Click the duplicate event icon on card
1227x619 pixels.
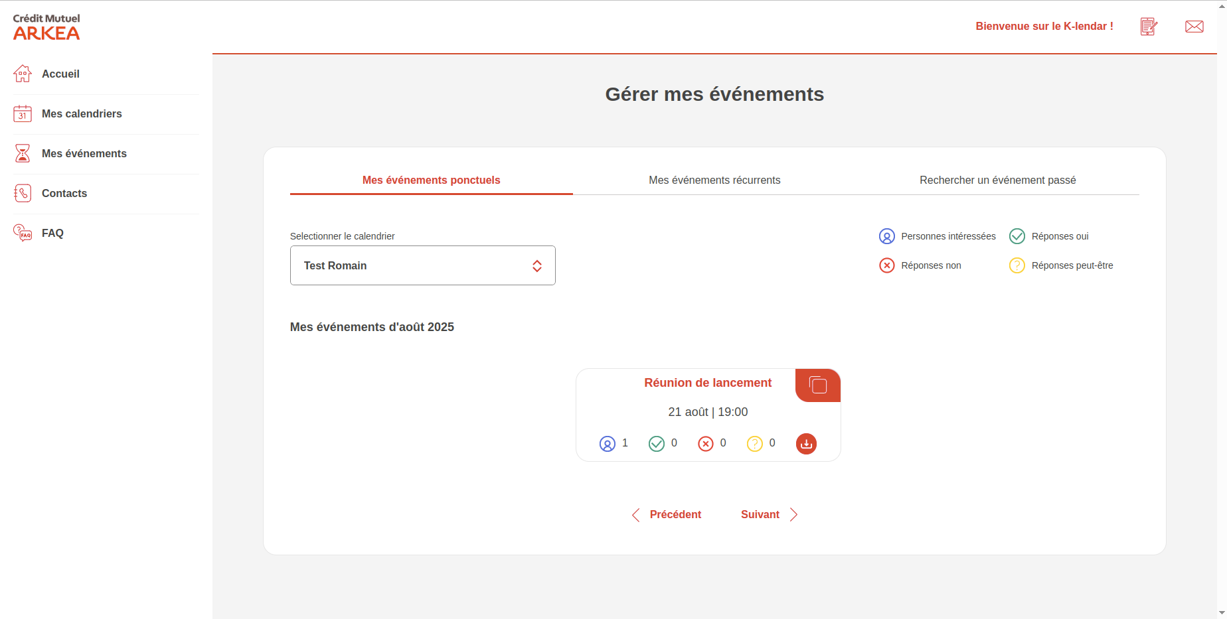click(818, 385)
